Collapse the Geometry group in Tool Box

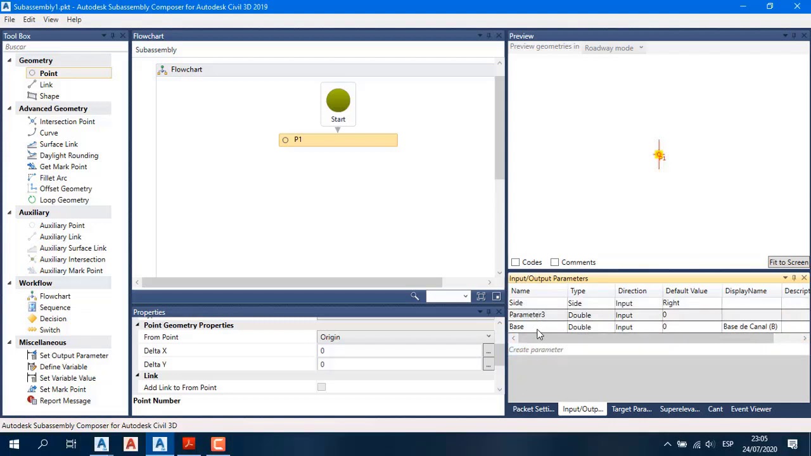tap(10, 61)
